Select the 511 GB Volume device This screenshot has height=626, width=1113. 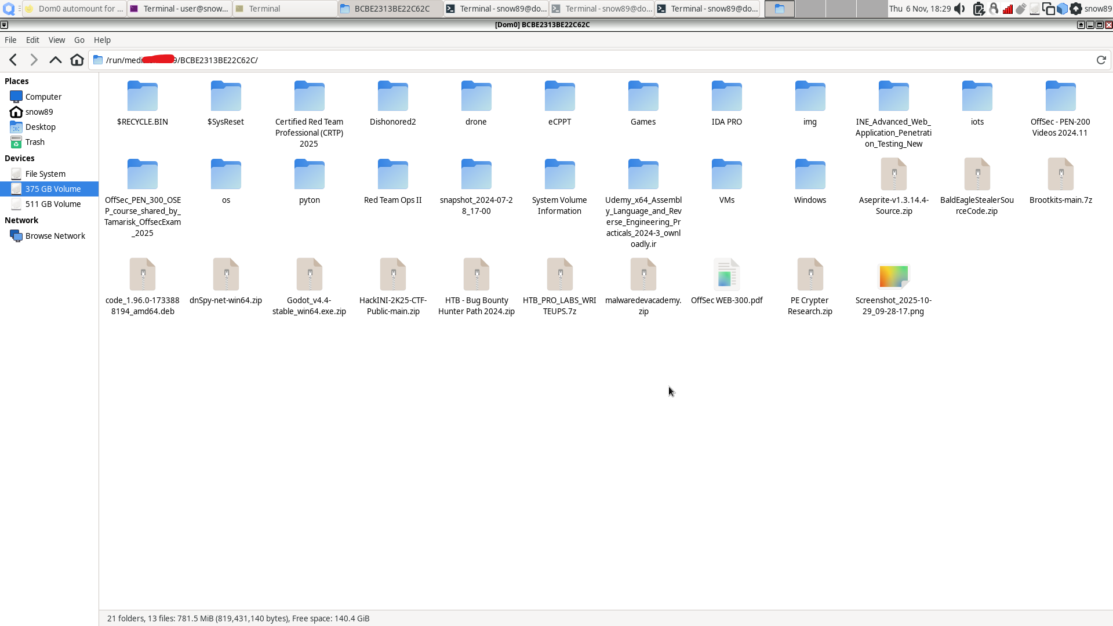[x=53, y=204]
